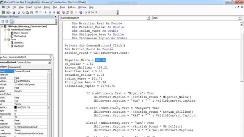Open Properties Window toolbar icon
This screenshot has width=244, height=137.
(67, 12)
